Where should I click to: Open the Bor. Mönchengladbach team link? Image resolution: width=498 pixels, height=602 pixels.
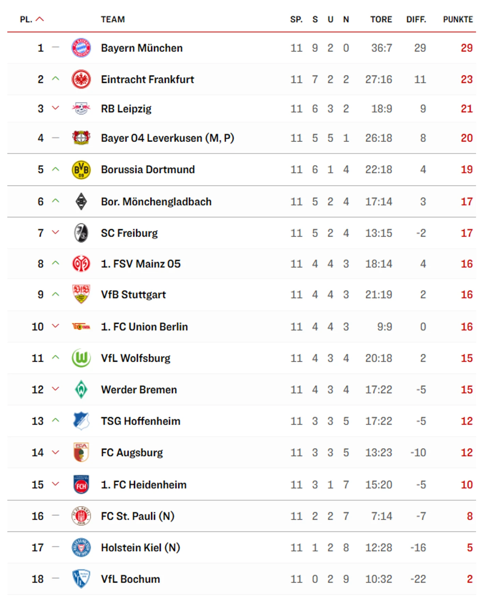(x=156, y=202)
